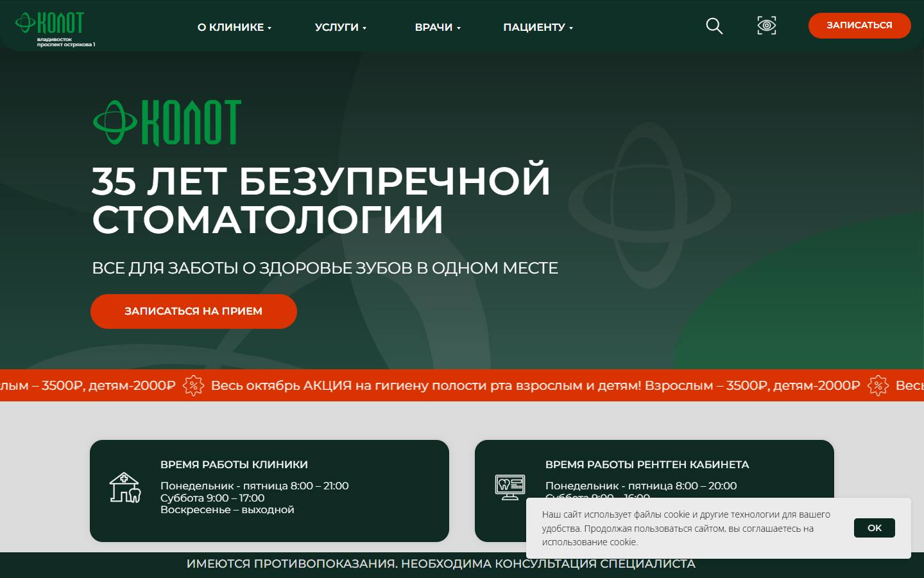Click the line Воскресенье – выходной
Image resolution: width=924 pixels, height=578 pixels.
(227, 509)
